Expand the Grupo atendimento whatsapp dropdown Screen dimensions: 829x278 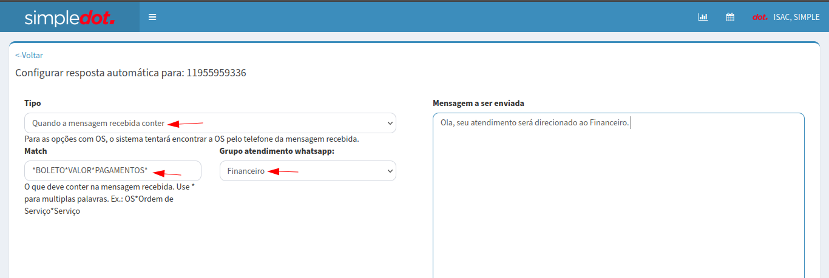coord(308,171)
